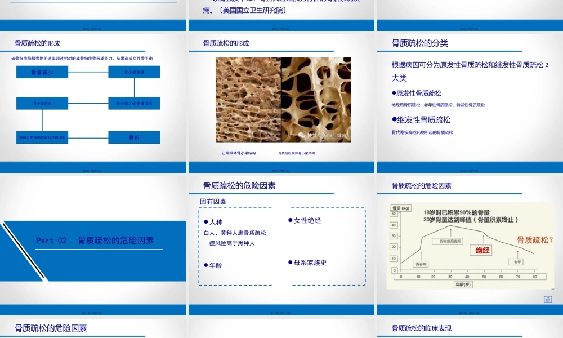Click the 骨质疏松椎体骨小梁结构 caption
This screenshot has width=563, height=338.
(x=298, y=152)
